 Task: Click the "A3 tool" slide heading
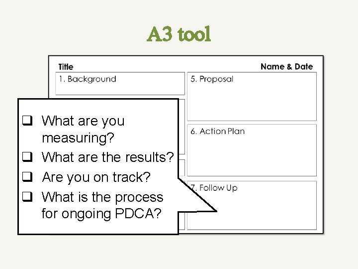click(179, 34)
